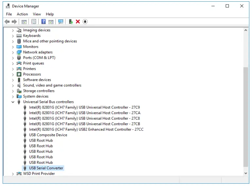Select the WSD Print Provider label
Image resolution: width=252 pixels, height=186 pixels.
pos(39,174)
